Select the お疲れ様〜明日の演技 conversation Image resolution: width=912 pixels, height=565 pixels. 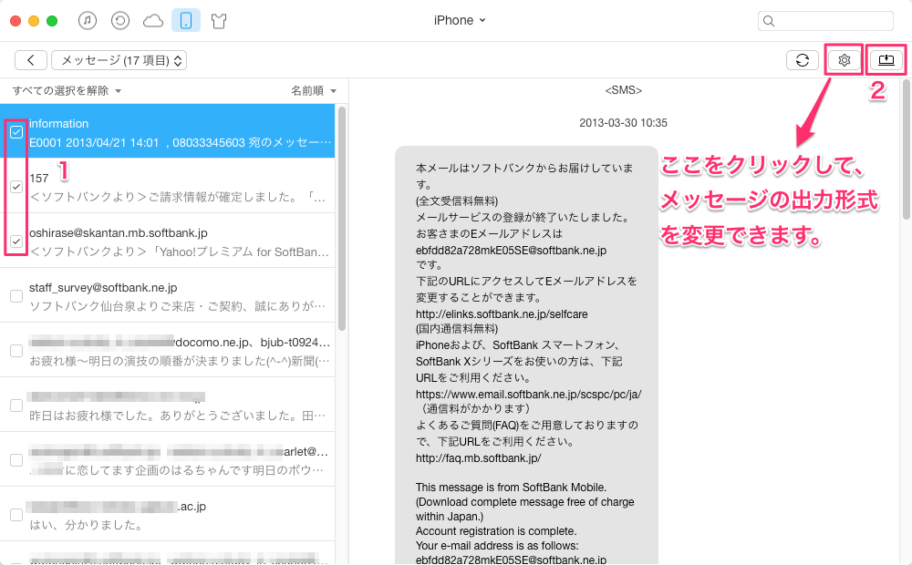point(168,350)
